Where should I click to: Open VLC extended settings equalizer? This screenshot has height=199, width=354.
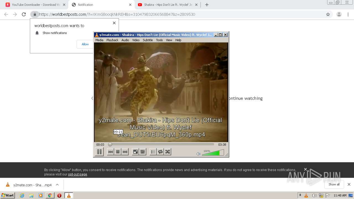coord(142,152)
